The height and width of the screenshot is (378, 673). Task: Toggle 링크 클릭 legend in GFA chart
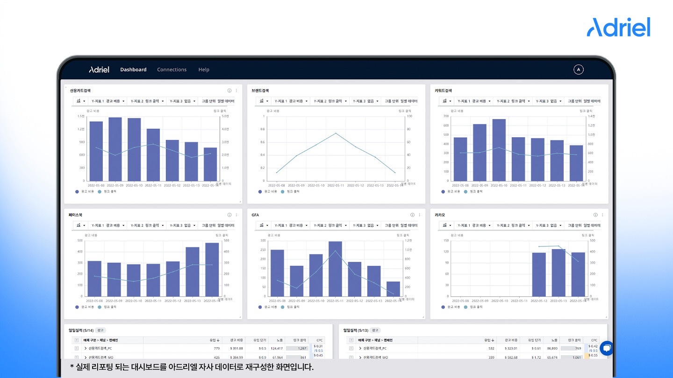291,307
